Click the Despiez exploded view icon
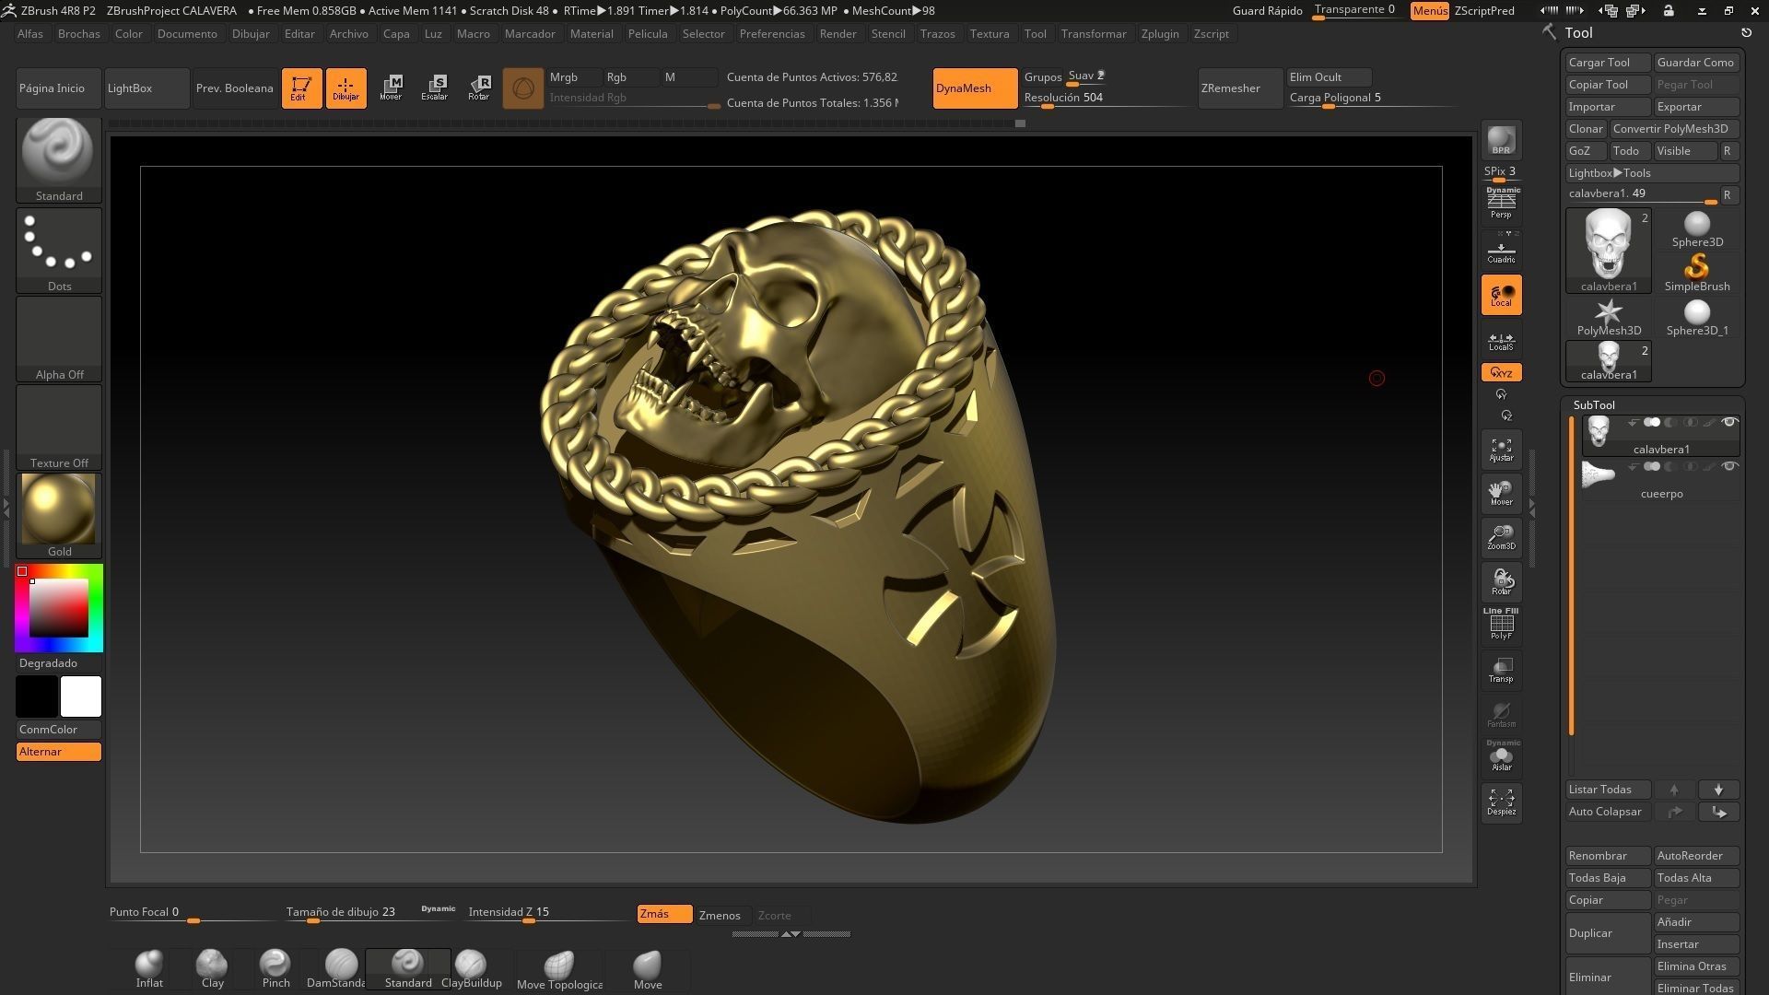 1501,802
